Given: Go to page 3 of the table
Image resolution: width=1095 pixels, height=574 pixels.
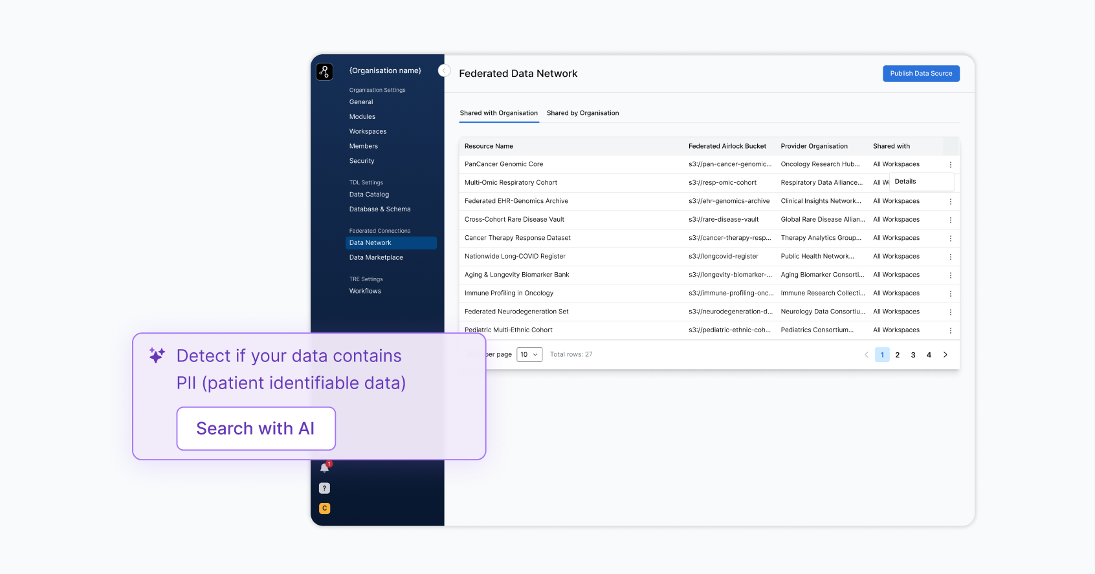Looking at the screenshot, I should coord(913,355).
